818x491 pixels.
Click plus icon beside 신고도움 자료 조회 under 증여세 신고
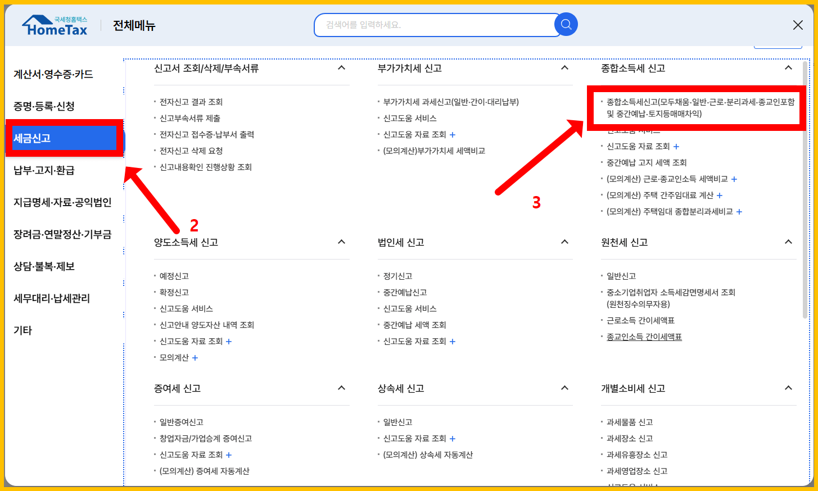[x=228, y=454]
